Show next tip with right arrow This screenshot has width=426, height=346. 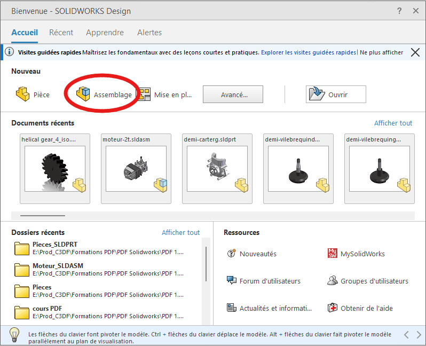point(419,335)
